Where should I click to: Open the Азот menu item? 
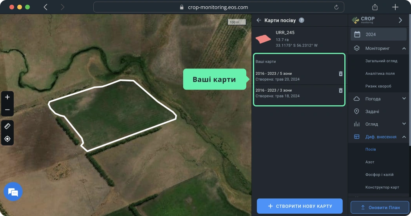[x=369, y=162]
